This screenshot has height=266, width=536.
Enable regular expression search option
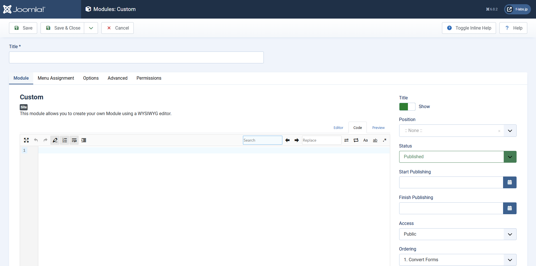(x=385, y=140)
